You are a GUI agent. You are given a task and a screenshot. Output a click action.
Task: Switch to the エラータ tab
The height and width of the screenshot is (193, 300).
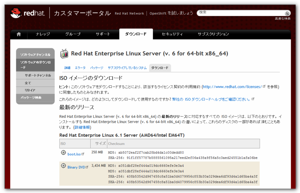(80, 68)
